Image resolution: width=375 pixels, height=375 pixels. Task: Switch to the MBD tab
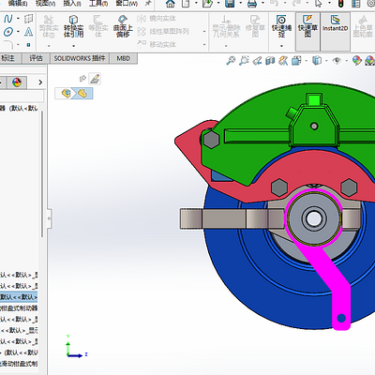tap(123, 58)
